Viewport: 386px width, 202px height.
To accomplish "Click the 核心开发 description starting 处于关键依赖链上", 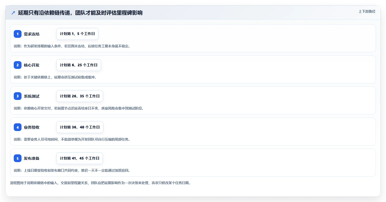I will point(55,77).
